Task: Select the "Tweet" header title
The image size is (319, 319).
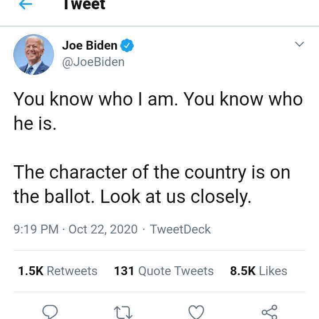Action: coord(84,4)
